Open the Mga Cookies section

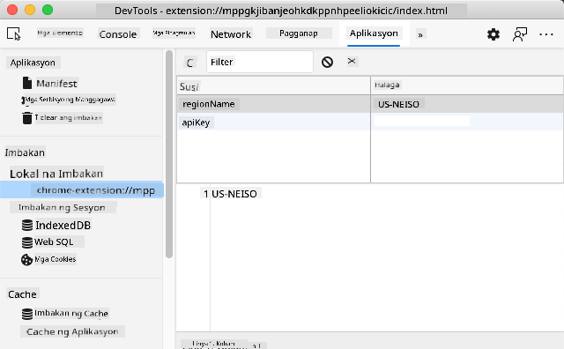(48, 259)
